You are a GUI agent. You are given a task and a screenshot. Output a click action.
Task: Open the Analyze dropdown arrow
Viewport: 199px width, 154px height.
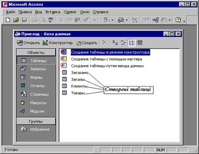127,20
